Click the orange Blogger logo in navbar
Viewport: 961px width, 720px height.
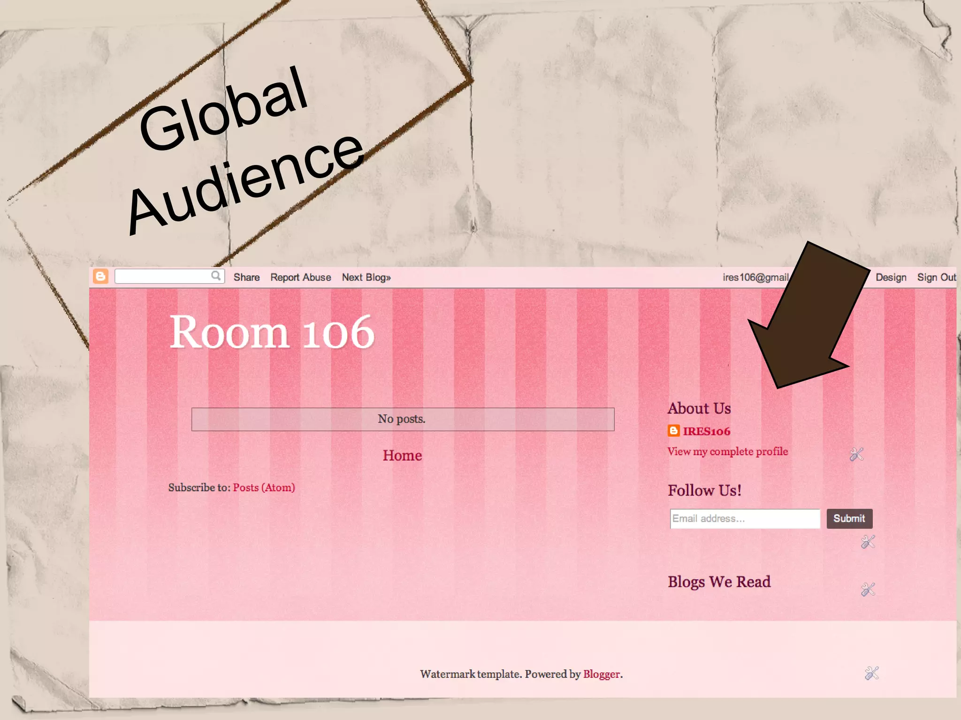tap(100, 277)
